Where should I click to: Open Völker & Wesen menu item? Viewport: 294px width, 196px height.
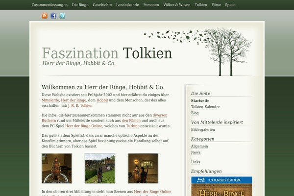tap(176, 5)
